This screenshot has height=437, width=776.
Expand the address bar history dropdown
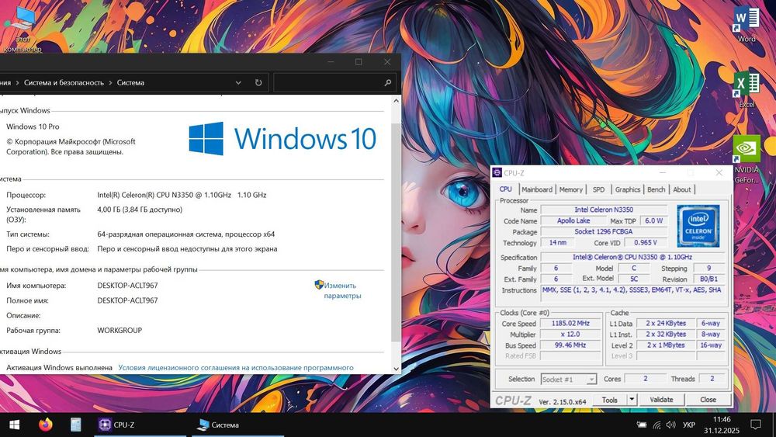tap(239, 82)
